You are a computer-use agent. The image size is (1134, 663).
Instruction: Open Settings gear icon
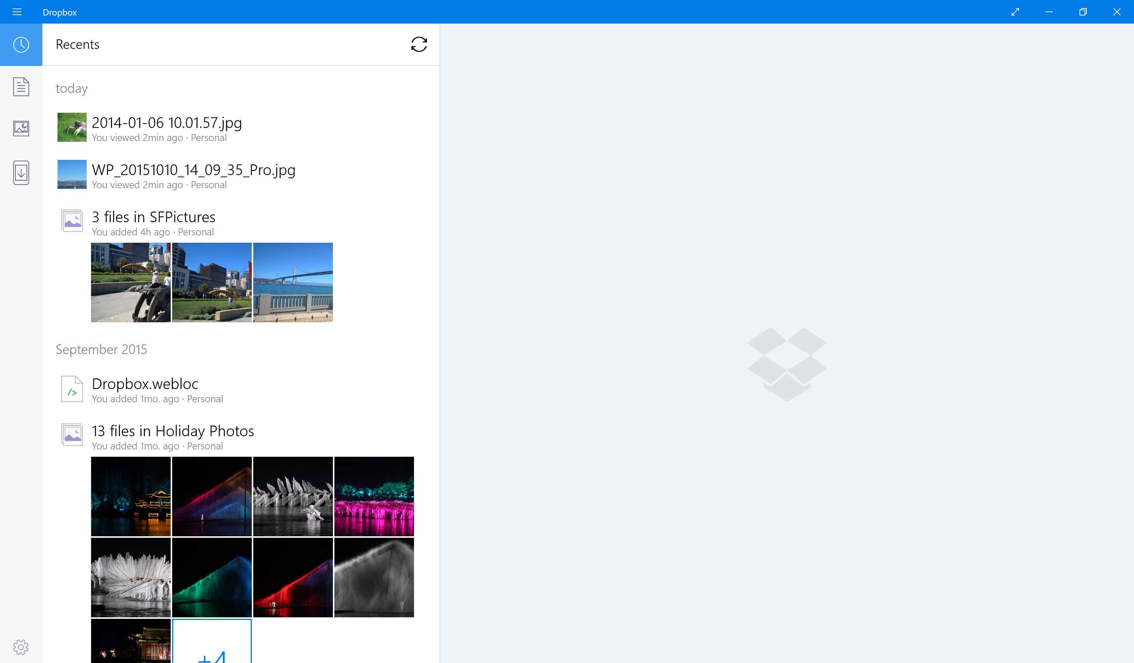tap(21, 647)
